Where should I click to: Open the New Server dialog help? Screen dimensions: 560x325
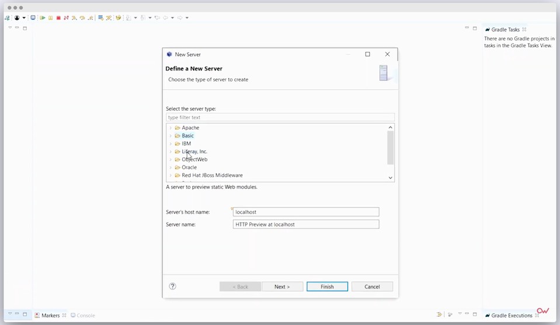click(172, 286)
